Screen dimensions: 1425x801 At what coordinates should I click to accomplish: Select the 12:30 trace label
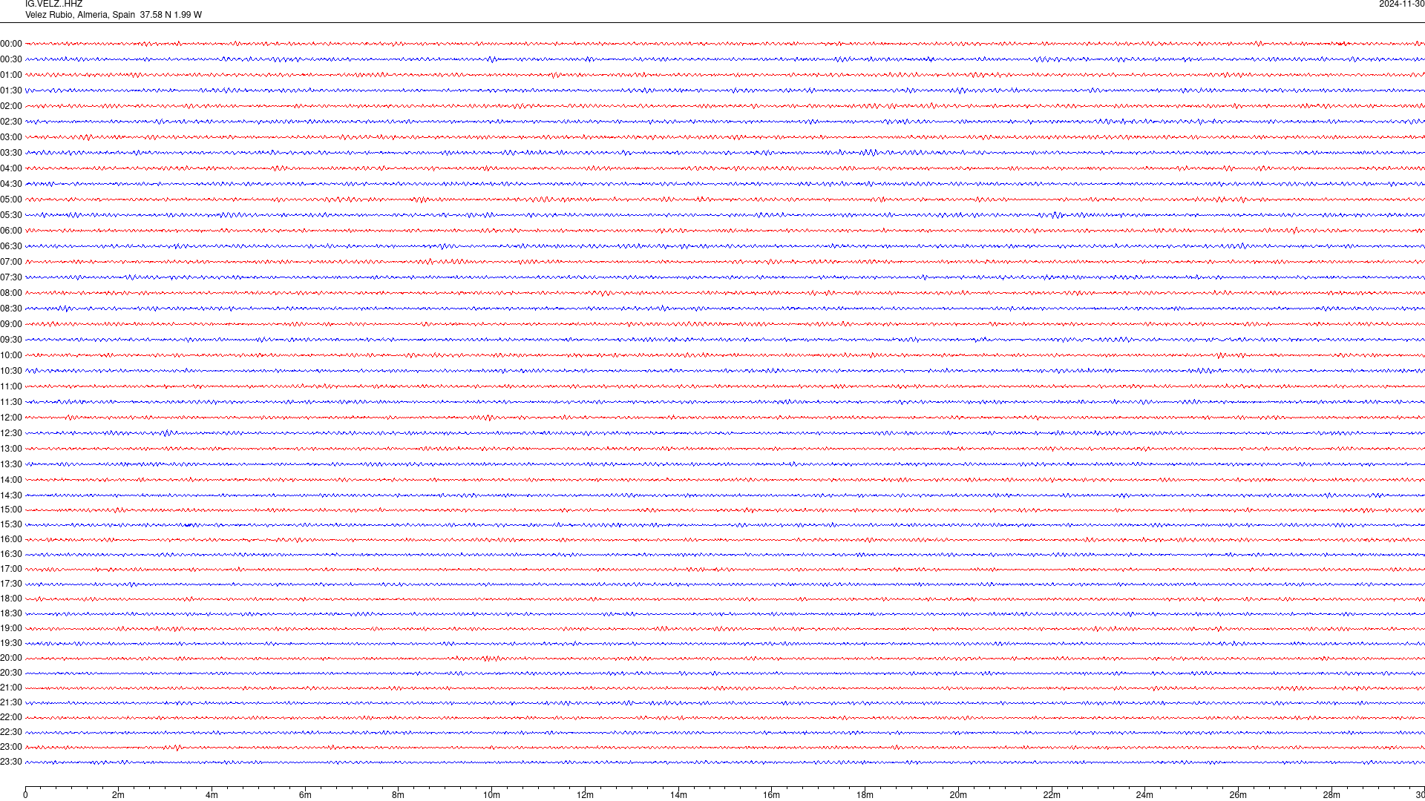click(x=11, y=433)
